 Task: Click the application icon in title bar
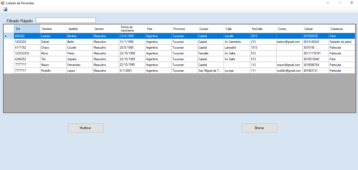[3, 3]
